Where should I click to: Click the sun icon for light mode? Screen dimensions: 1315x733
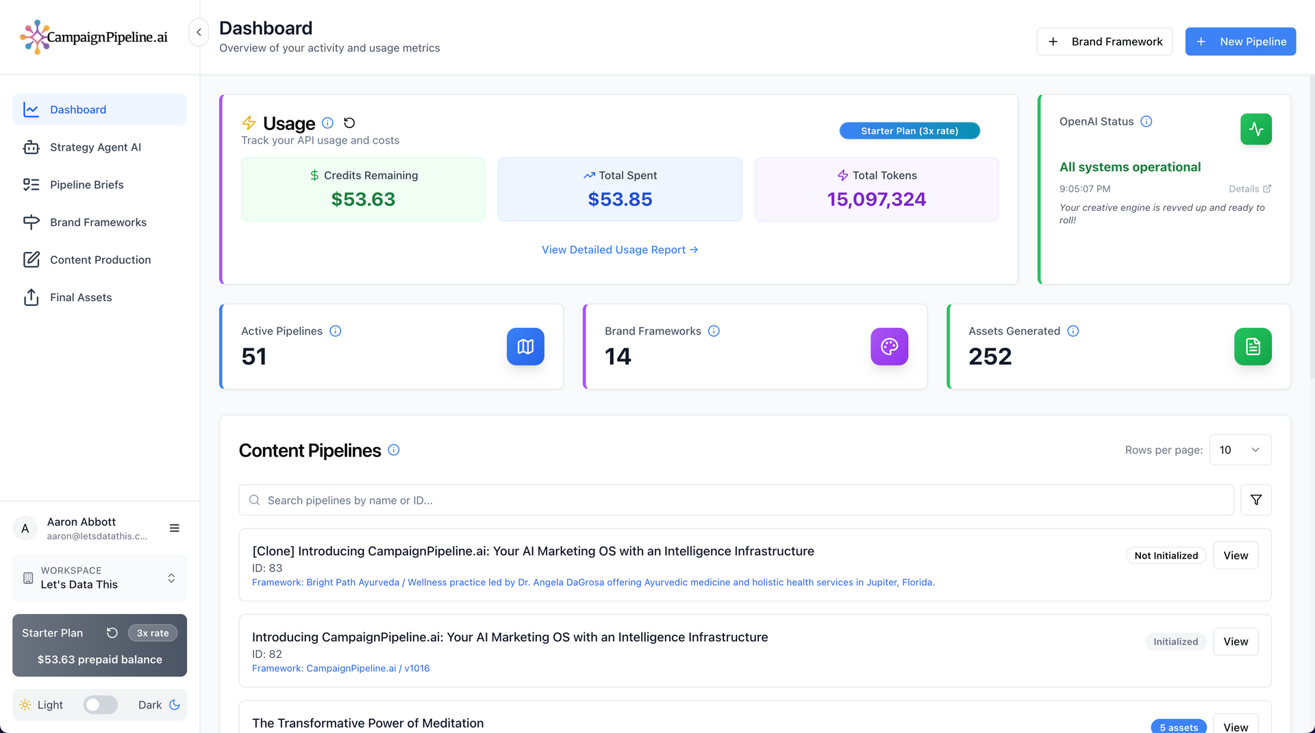[x=25, y=705]
